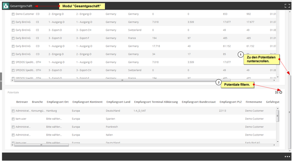Click the upper table horizontal scrollbar
Image resolution: width=292 pixels, height=161 pixels.
click(122, 80)
